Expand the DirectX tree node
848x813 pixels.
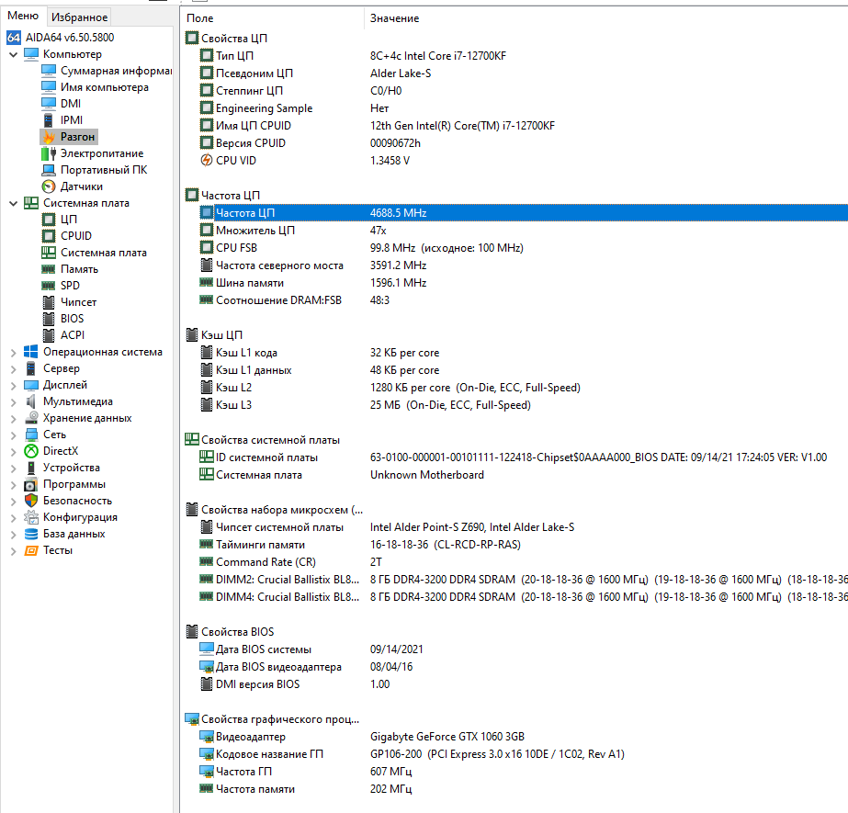(x=14, y=452)
